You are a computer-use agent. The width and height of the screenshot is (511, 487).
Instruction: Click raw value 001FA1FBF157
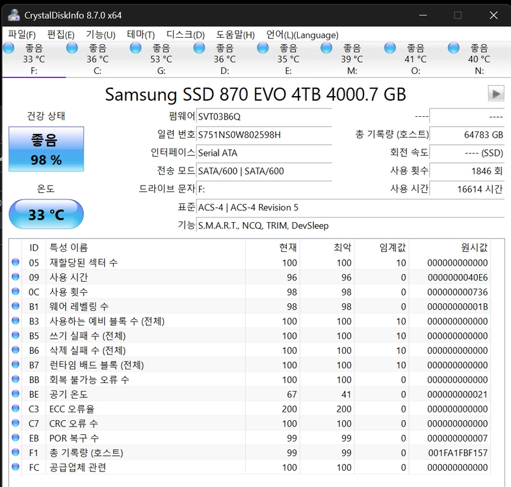coord(458,453)
